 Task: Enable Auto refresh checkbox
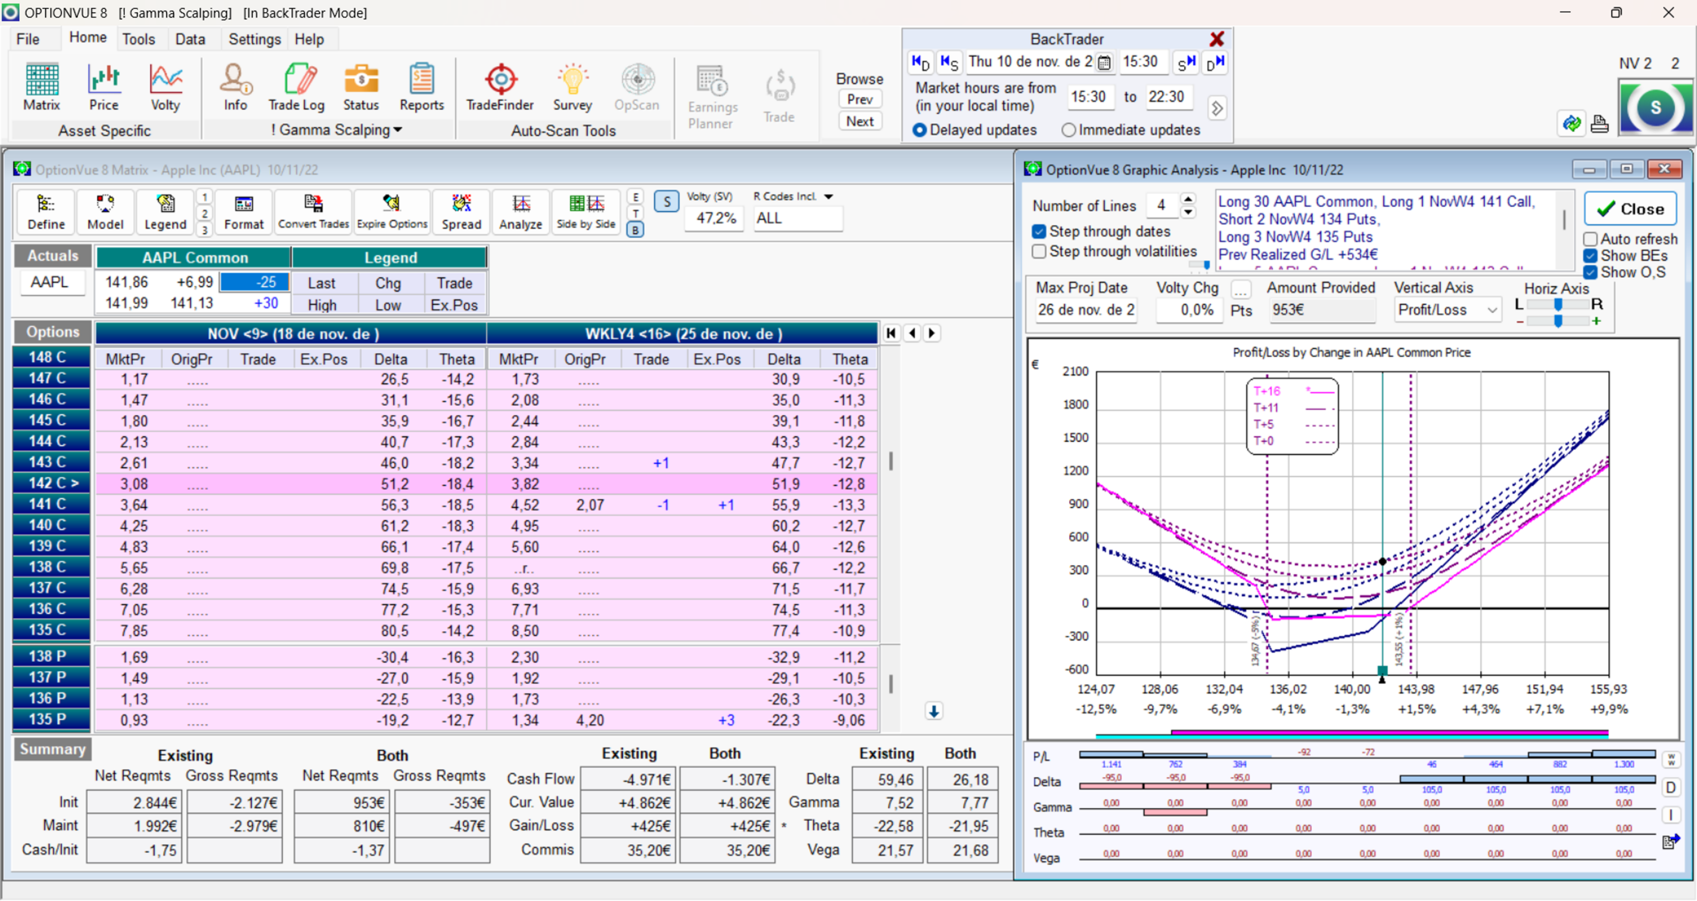(x=1590, y=239)
